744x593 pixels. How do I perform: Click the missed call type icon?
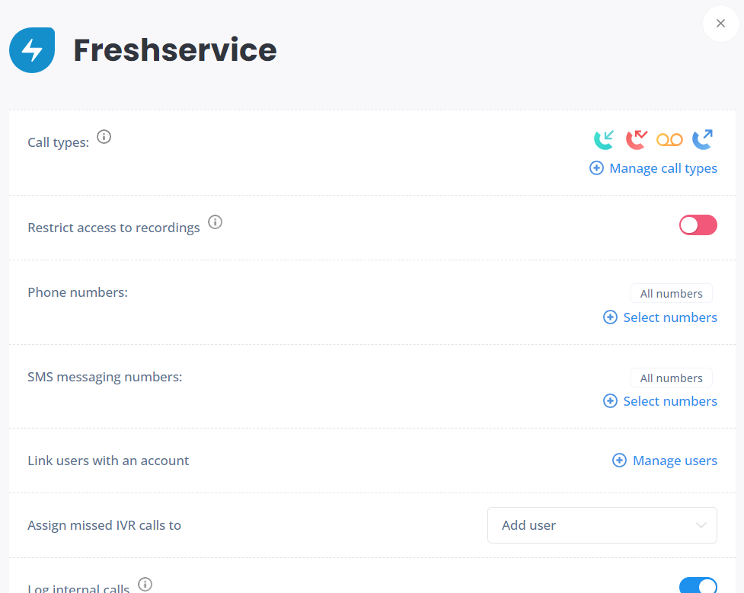[x=637, y=139]
